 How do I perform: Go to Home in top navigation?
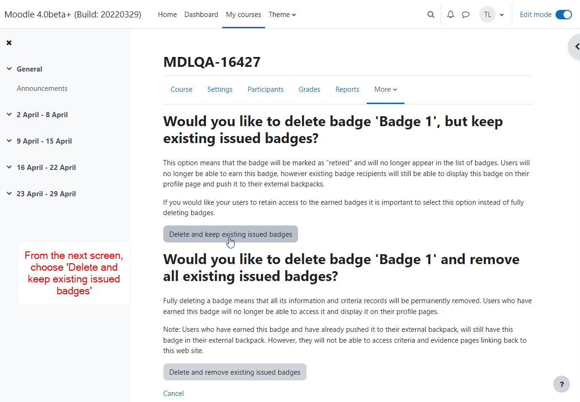pos(167,15)
